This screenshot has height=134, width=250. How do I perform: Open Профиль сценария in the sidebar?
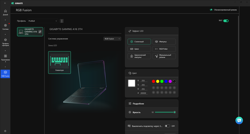5,42
